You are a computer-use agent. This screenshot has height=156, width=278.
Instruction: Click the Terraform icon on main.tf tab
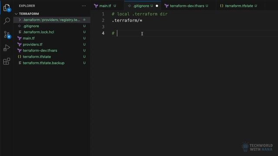point(96,6)
